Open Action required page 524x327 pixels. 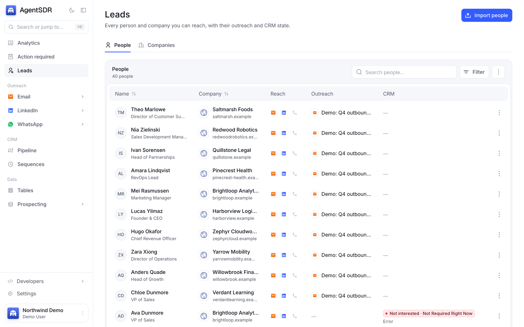click(46, 57)
